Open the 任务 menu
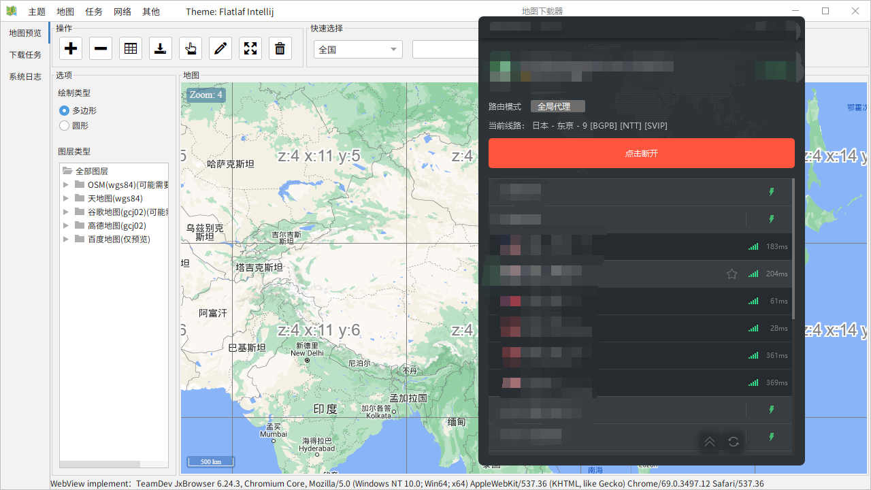 click(x=94, y=12)
